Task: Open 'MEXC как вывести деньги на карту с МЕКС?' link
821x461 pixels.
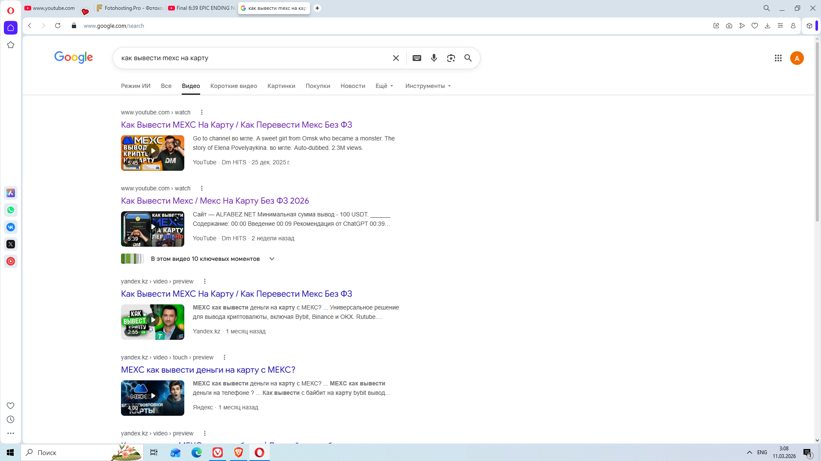Action: point(208,370)
